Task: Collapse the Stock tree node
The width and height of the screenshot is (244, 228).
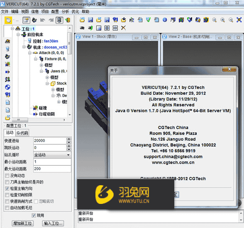Action: click(x=47, y=83)
